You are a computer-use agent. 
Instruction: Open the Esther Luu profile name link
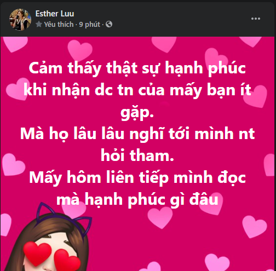tap(55, 14)
